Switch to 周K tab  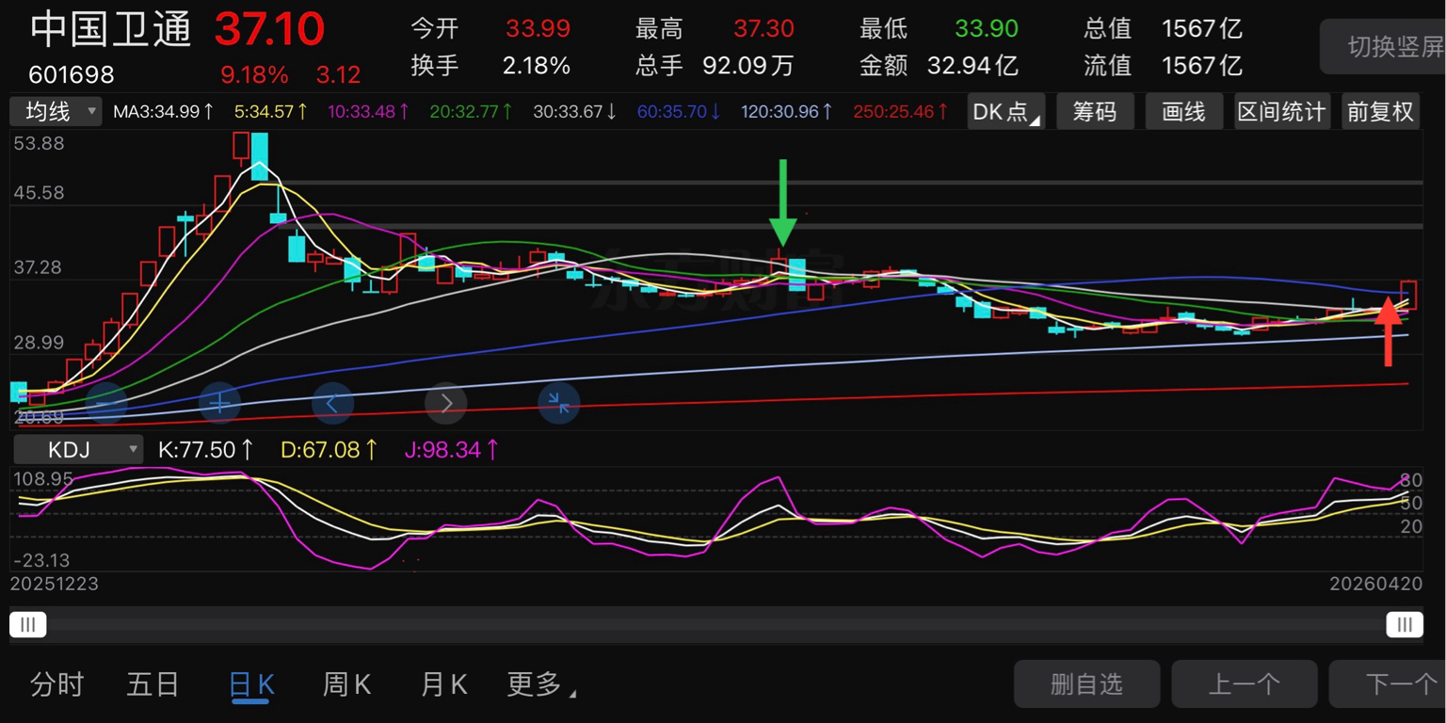(346, 684)
